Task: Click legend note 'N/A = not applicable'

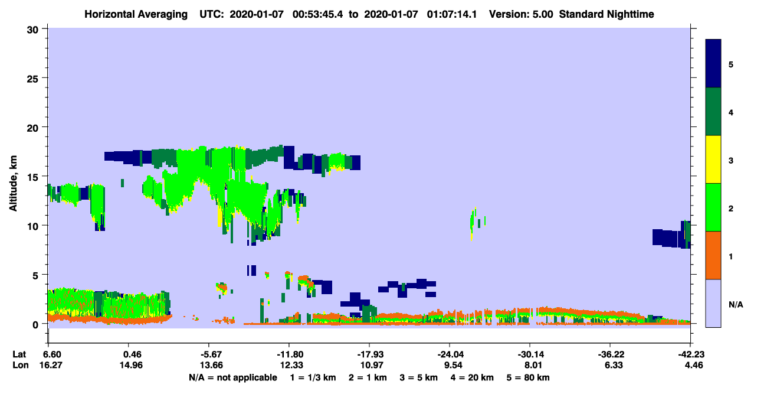Action: point(232,377)
